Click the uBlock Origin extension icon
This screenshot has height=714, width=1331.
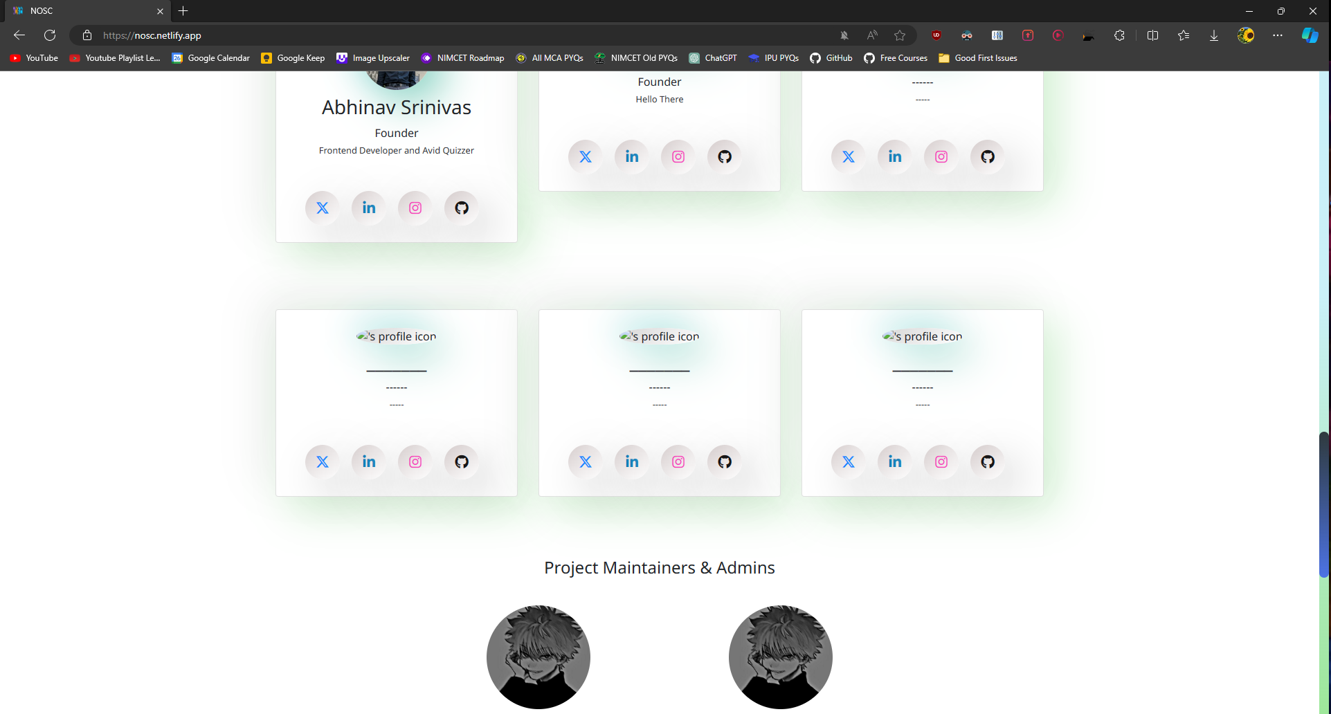936,35
